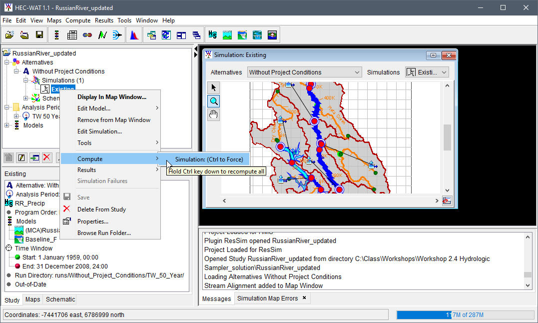Open the Results menu in menu bar
This screenshot has width=538, height=323.
pyautogui.click(x=104, y=20)
